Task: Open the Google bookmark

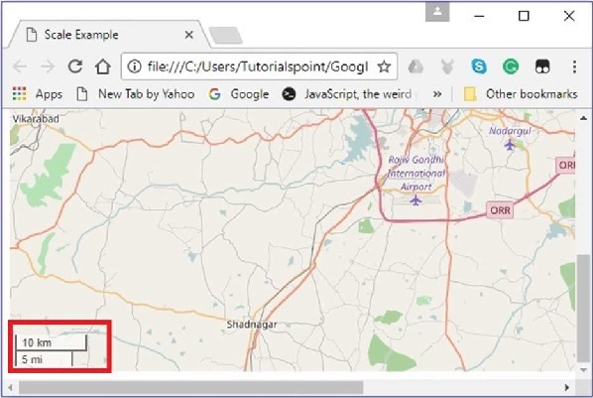Action: (x=239, y=94)
